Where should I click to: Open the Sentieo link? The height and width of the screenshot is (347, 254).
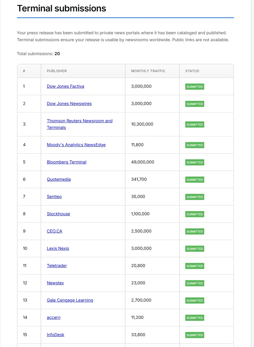[54, 197]
